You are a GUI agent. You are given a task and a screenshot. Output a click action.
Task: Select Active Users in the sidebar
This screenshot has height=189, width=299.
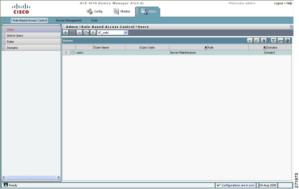coord(15,35)
